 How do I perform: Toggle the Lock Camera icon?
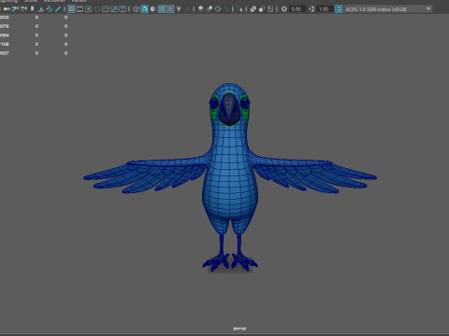click(15, 9)
